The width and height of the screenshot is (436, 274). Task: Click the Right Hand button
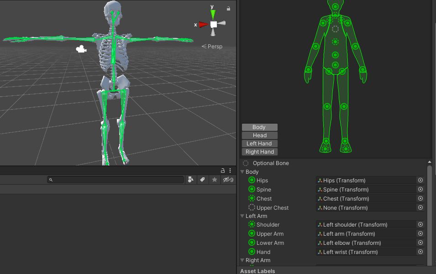click(259, 152)
